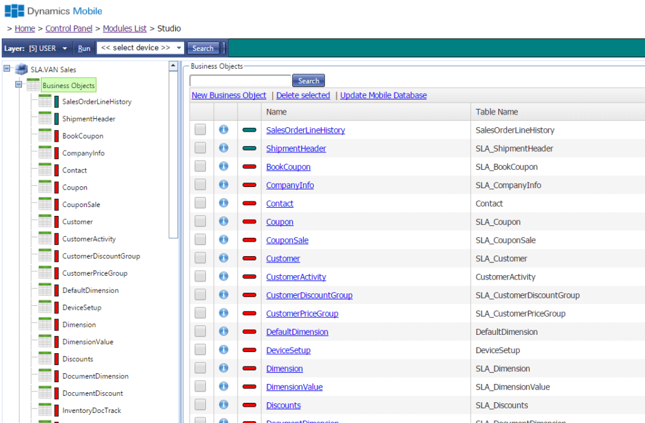Select CompanyInfo in the tree
645x423 pixels.
pyautogui.click(x=84, y=153)
